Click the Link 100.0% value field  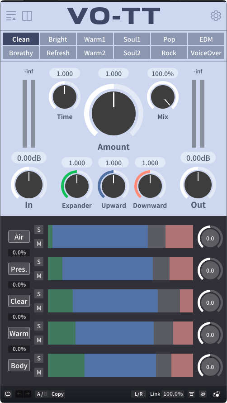[x=173, y=394]
